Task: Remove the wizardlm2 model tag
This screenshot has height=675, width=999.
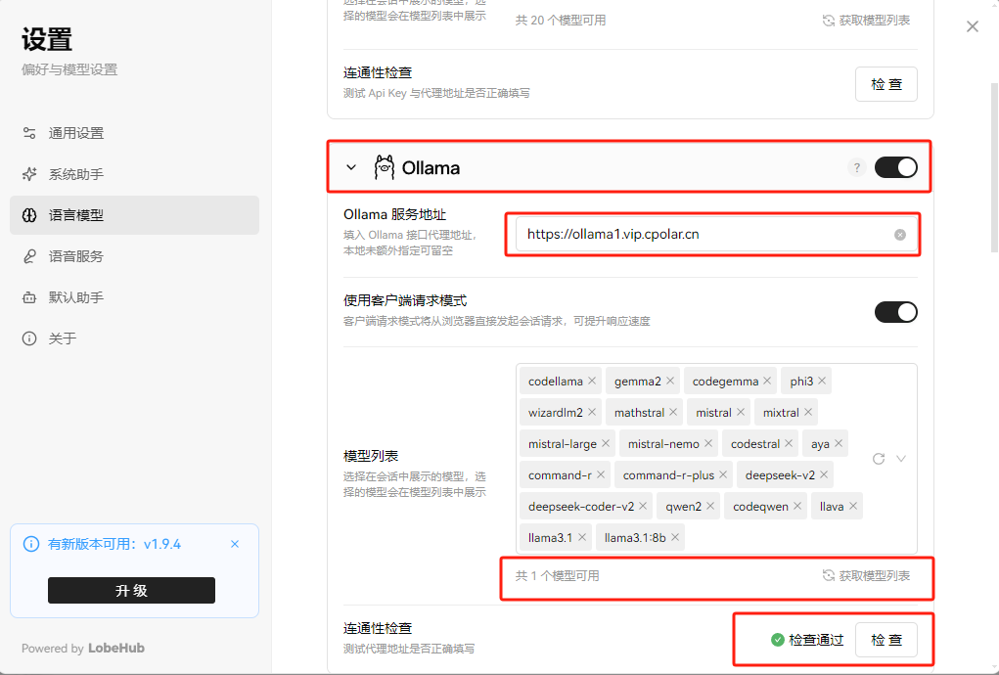Action: coord(592,412)
